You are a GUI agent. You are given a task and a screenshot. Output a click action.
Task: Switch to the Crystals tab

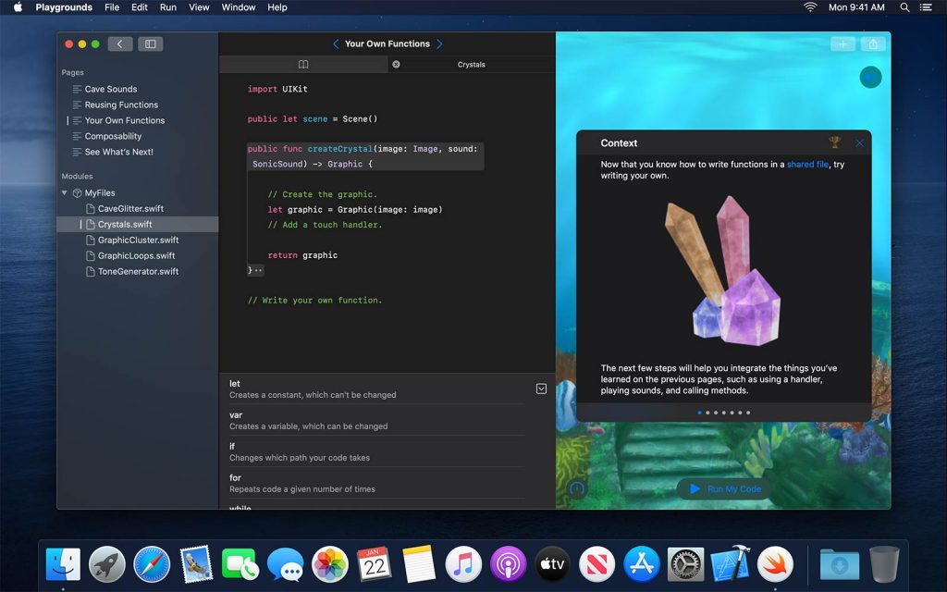471,64
